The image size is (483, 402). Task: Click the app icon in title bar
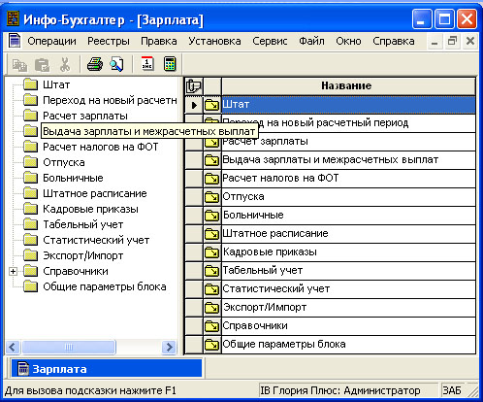click(13, 19)
